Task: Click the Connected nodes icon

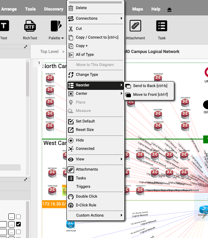Action: (71, 149)
